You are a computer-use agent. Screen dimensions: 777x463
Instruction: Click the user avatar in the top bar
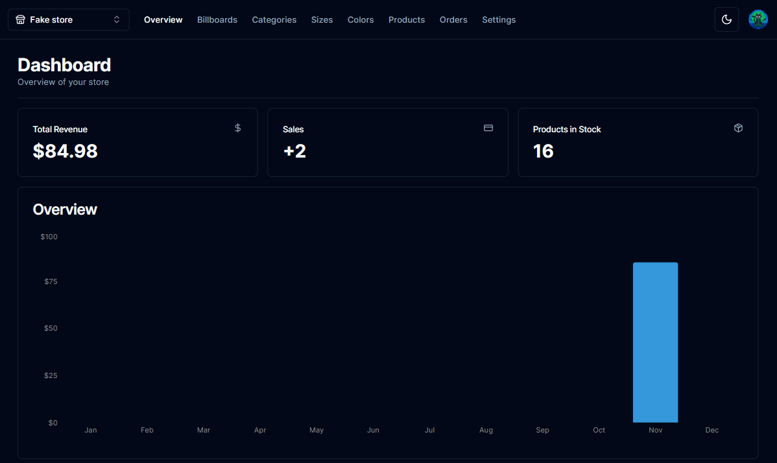(x=758, y=19)
